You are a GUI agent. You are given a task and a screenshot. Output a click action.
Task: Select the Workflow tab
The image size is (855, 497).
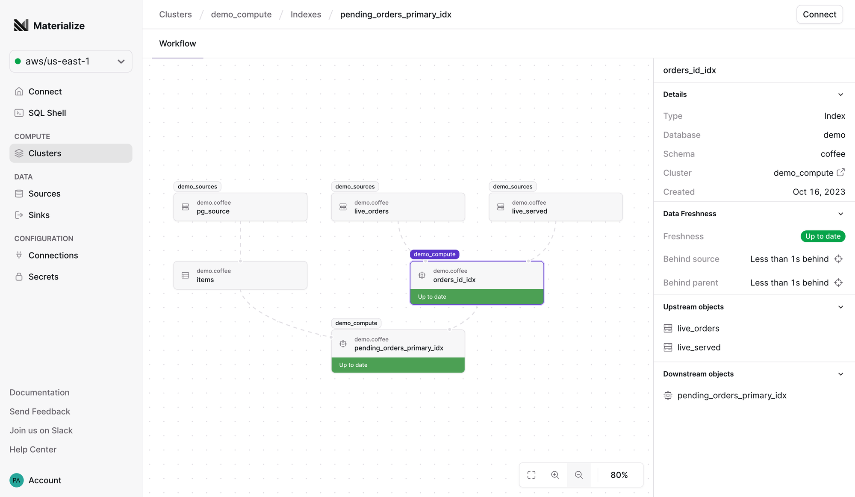click(x=177, y=43)
